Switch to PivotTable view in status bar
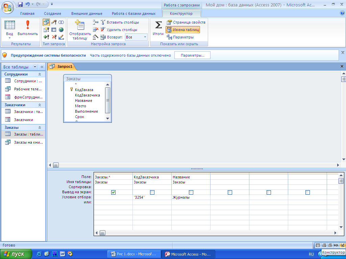 (324, 245)
